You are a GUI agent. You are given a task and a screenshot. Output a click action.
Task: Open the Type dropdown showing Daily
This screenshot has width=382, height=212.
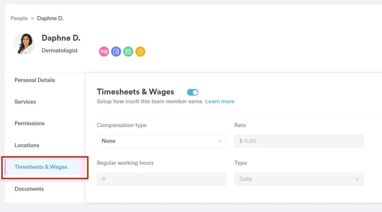point(299,179)
